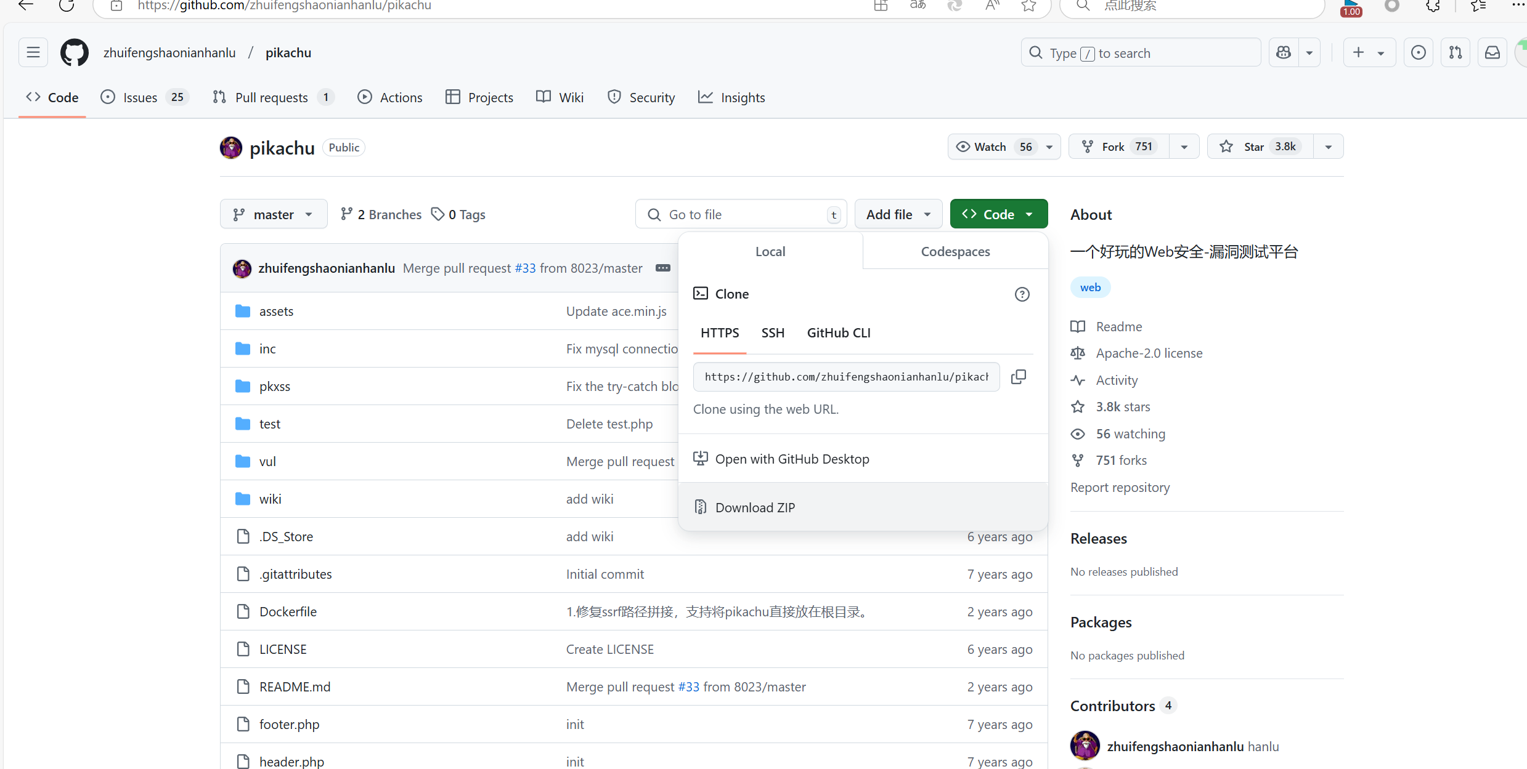Open Copilot chat icon in header
1527x769 pixels.
coord(1284,53)
